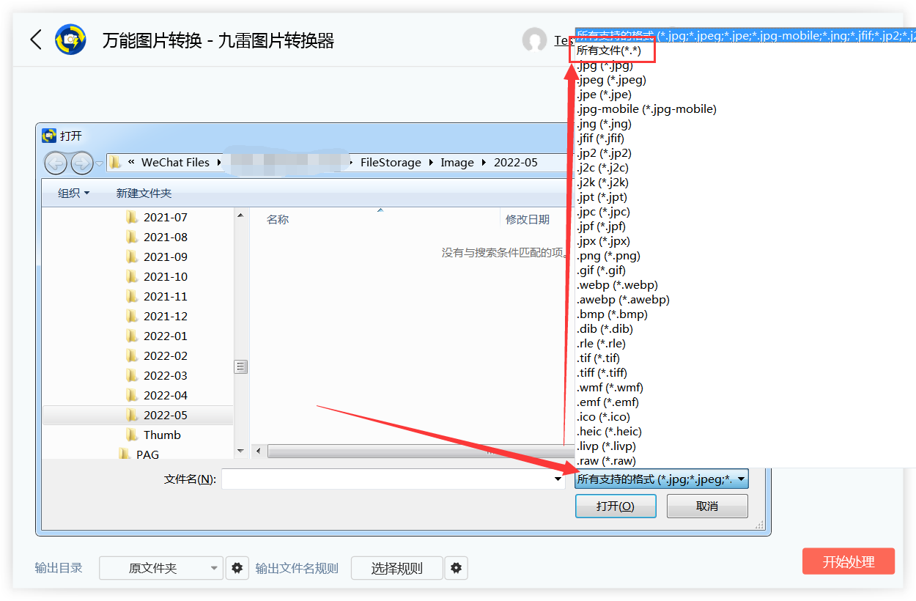Click the folder icon in the address bar

click(x=115, y=163)
